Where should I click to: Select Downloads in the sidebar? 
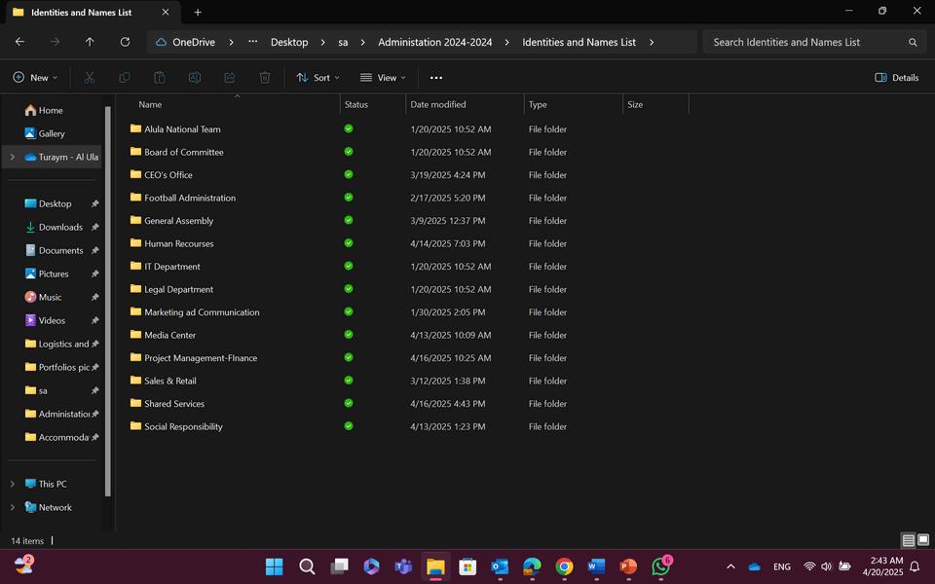pos(60,227)
